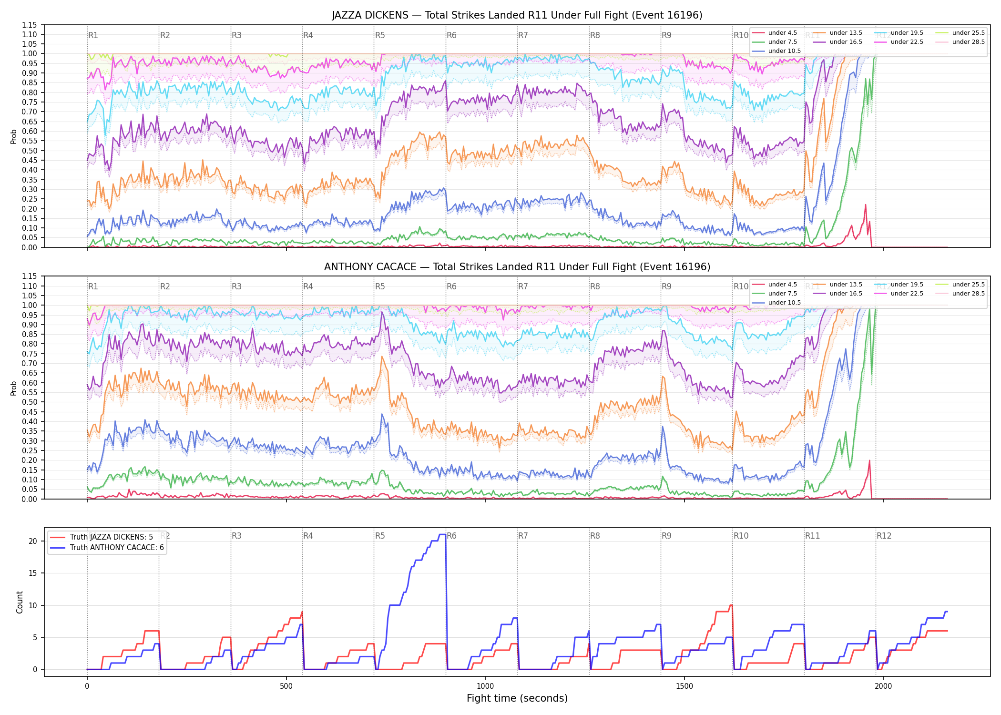Viewport: 1001px width, 715px height.
Task: Click the ANTHONY CACACE chart title
Action: pyautogui.click(x=517, y=267)
